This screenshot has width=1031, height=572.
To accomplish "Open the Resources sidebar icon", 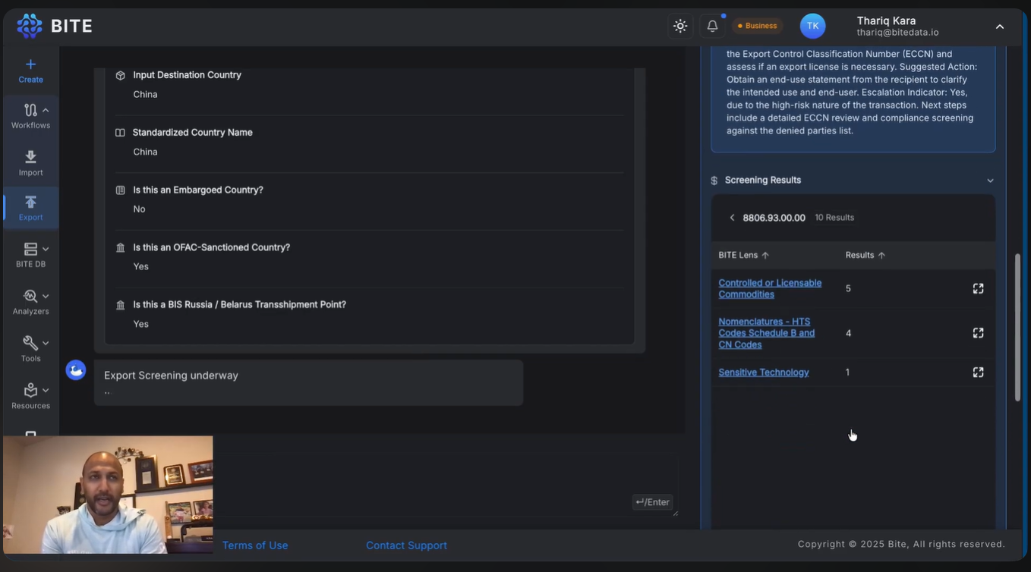I will 30,390.
